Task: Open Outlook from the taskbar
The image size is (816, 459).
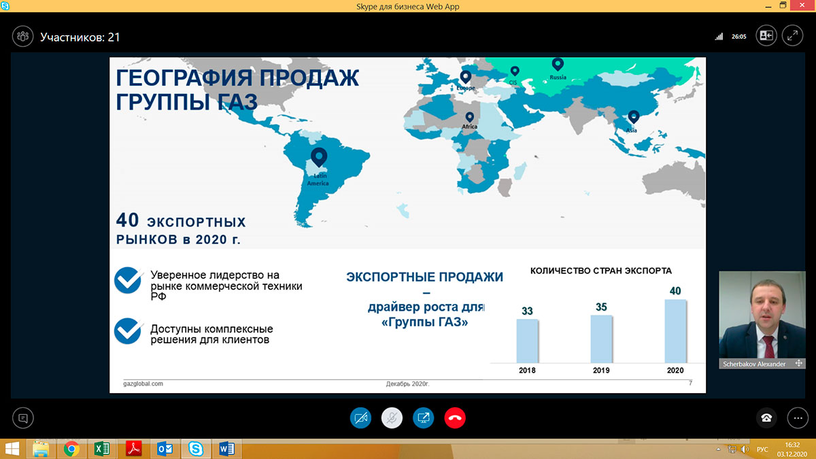Action: 165,449
